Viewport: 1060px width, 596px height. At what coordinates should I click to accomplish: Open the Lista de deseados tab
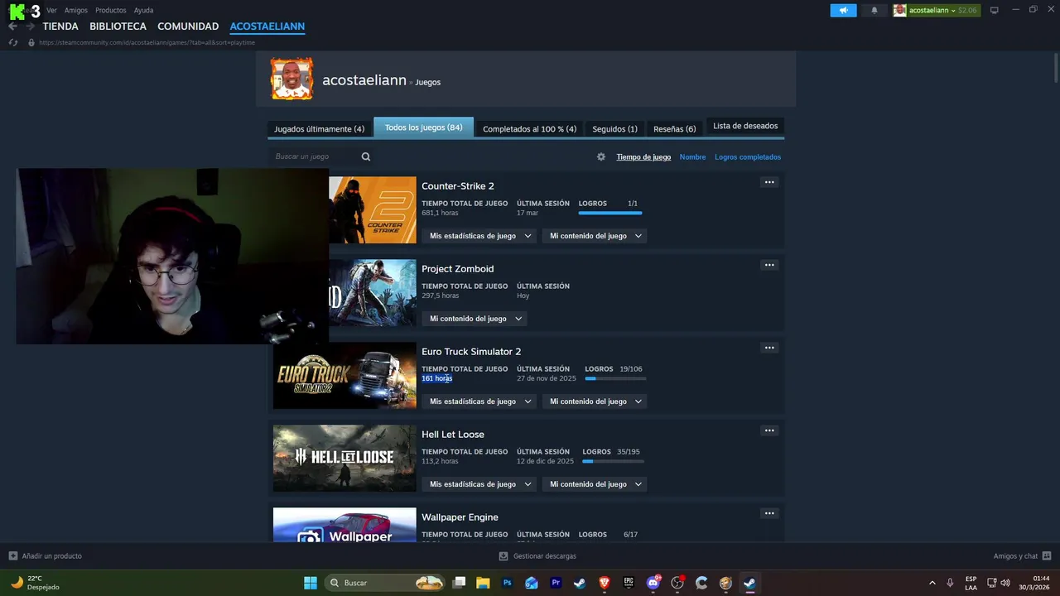[745, 126]
